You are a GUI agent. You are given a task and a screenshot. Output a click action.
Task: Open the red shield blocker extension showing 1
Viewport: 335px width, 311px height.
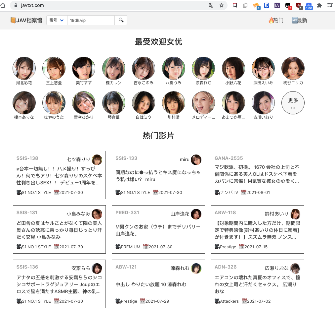299,6
